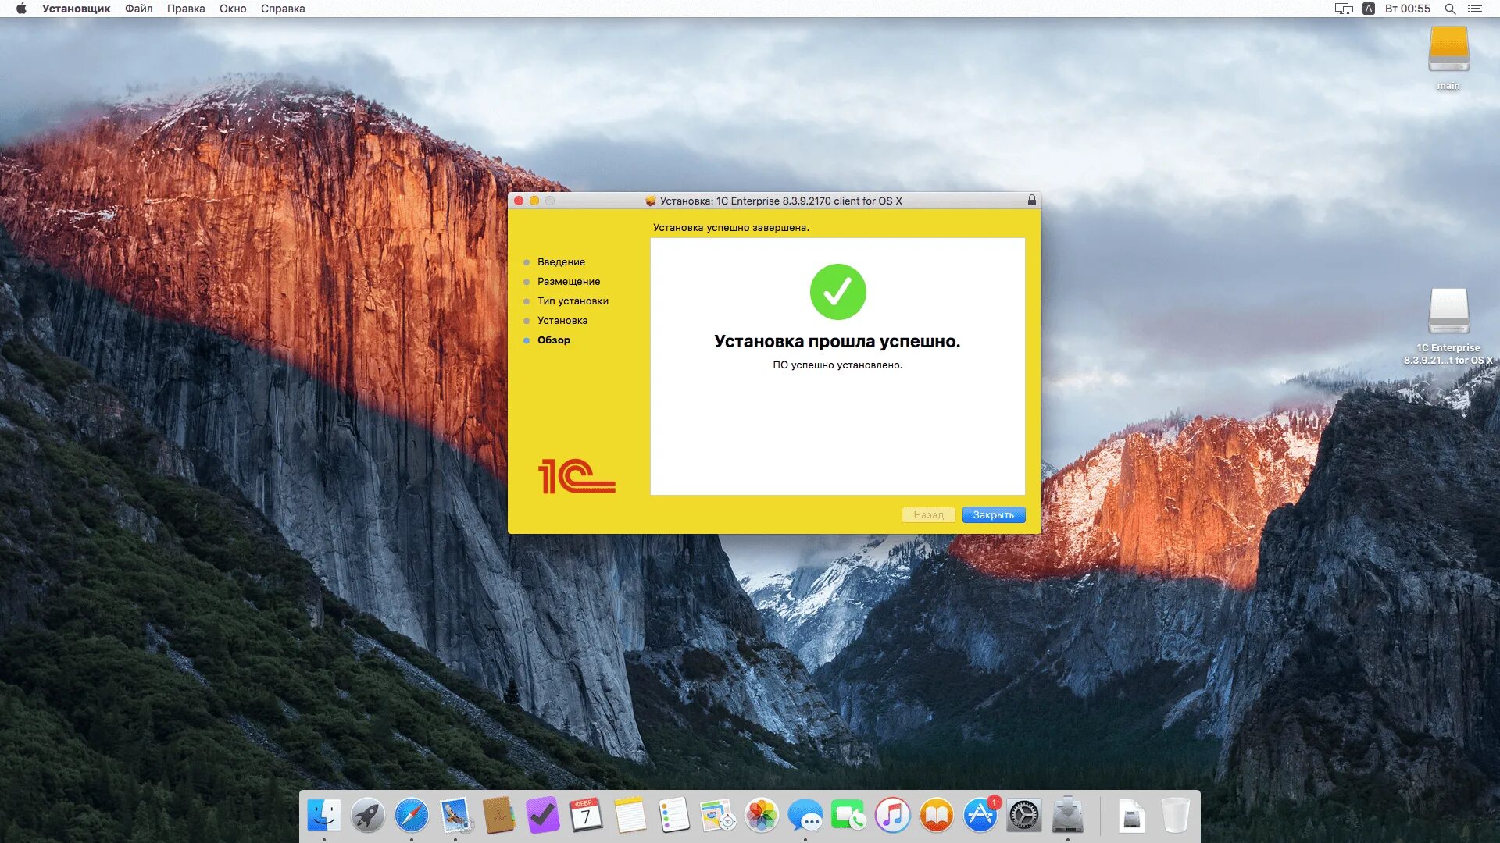This screenshot has width=1500, height=843.
Task: Select the Размещение step in sidebar
Action: (569, 281)
